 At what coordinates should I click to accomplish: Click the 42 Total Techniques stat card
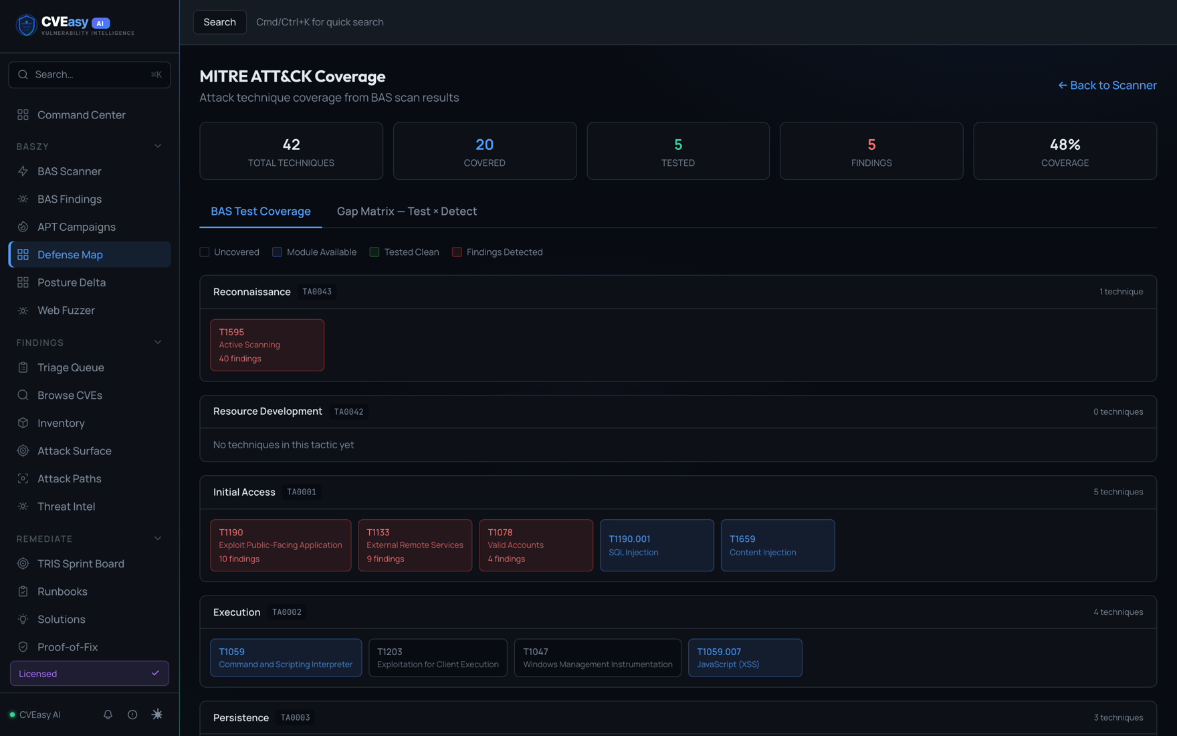292,151
